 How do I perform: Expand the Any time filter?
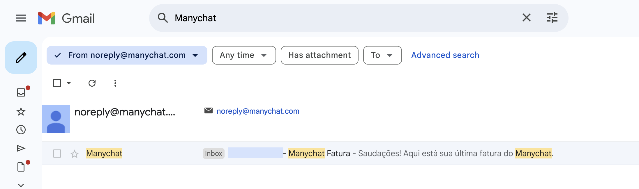244,55
